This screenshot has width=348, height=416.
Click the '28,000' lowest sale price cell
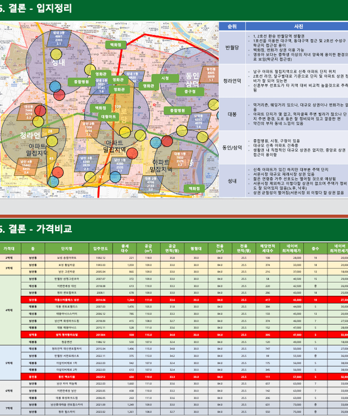(291, 258)
